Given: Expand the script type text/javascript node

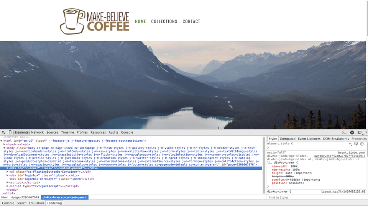Looking at the screenshot, I should (8, 186).
